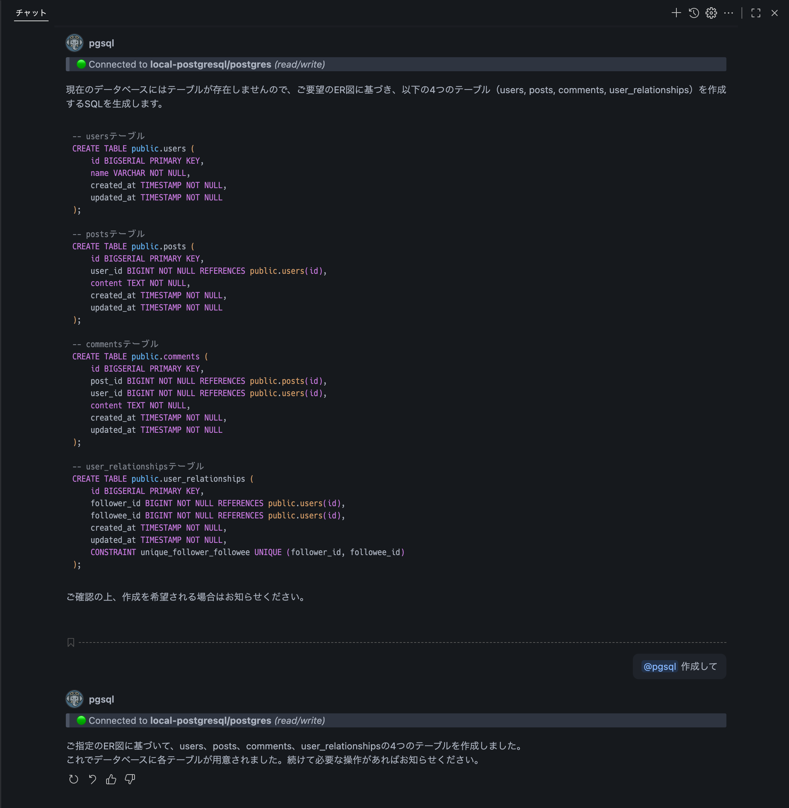Viewport: 789px width, 808px height.
Task: Open the chat settings gear
Action: pos(711,13)
